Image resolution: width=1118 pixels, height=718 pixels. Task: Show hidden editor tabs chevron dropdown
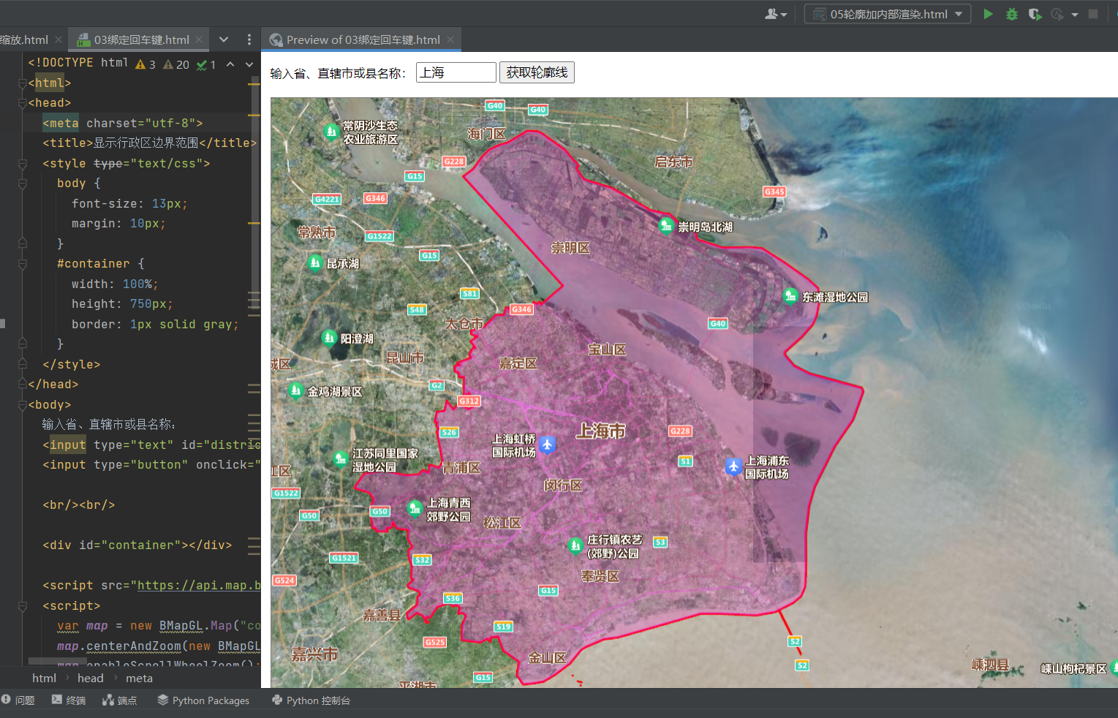click(224, 39)
